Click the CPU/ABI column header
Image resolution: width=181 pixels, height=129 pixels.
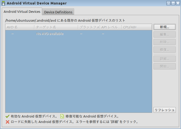click(x=137, y=27)
